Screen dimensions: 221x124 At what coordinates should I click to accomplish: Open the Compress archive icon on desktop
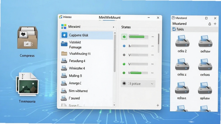coord(27,37)
